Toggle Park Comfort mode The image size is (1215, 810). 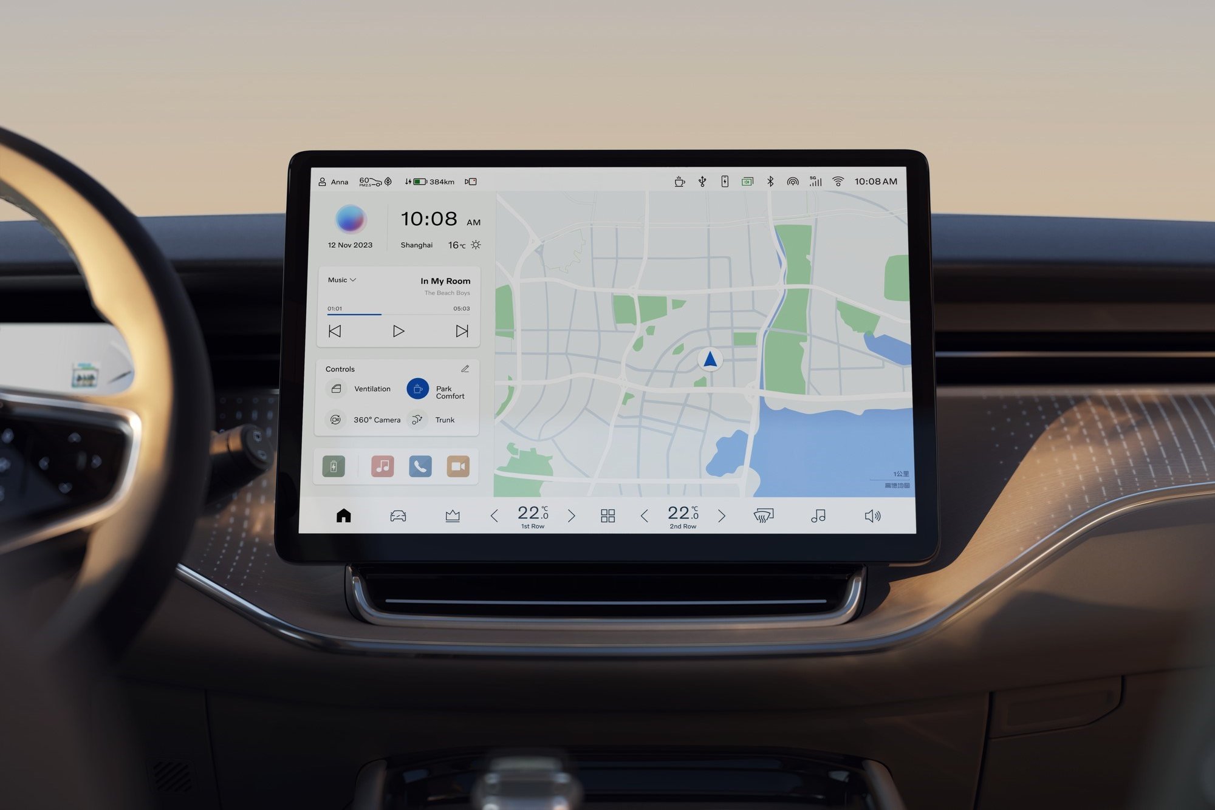pyautogui.click(x=418, y=389)
